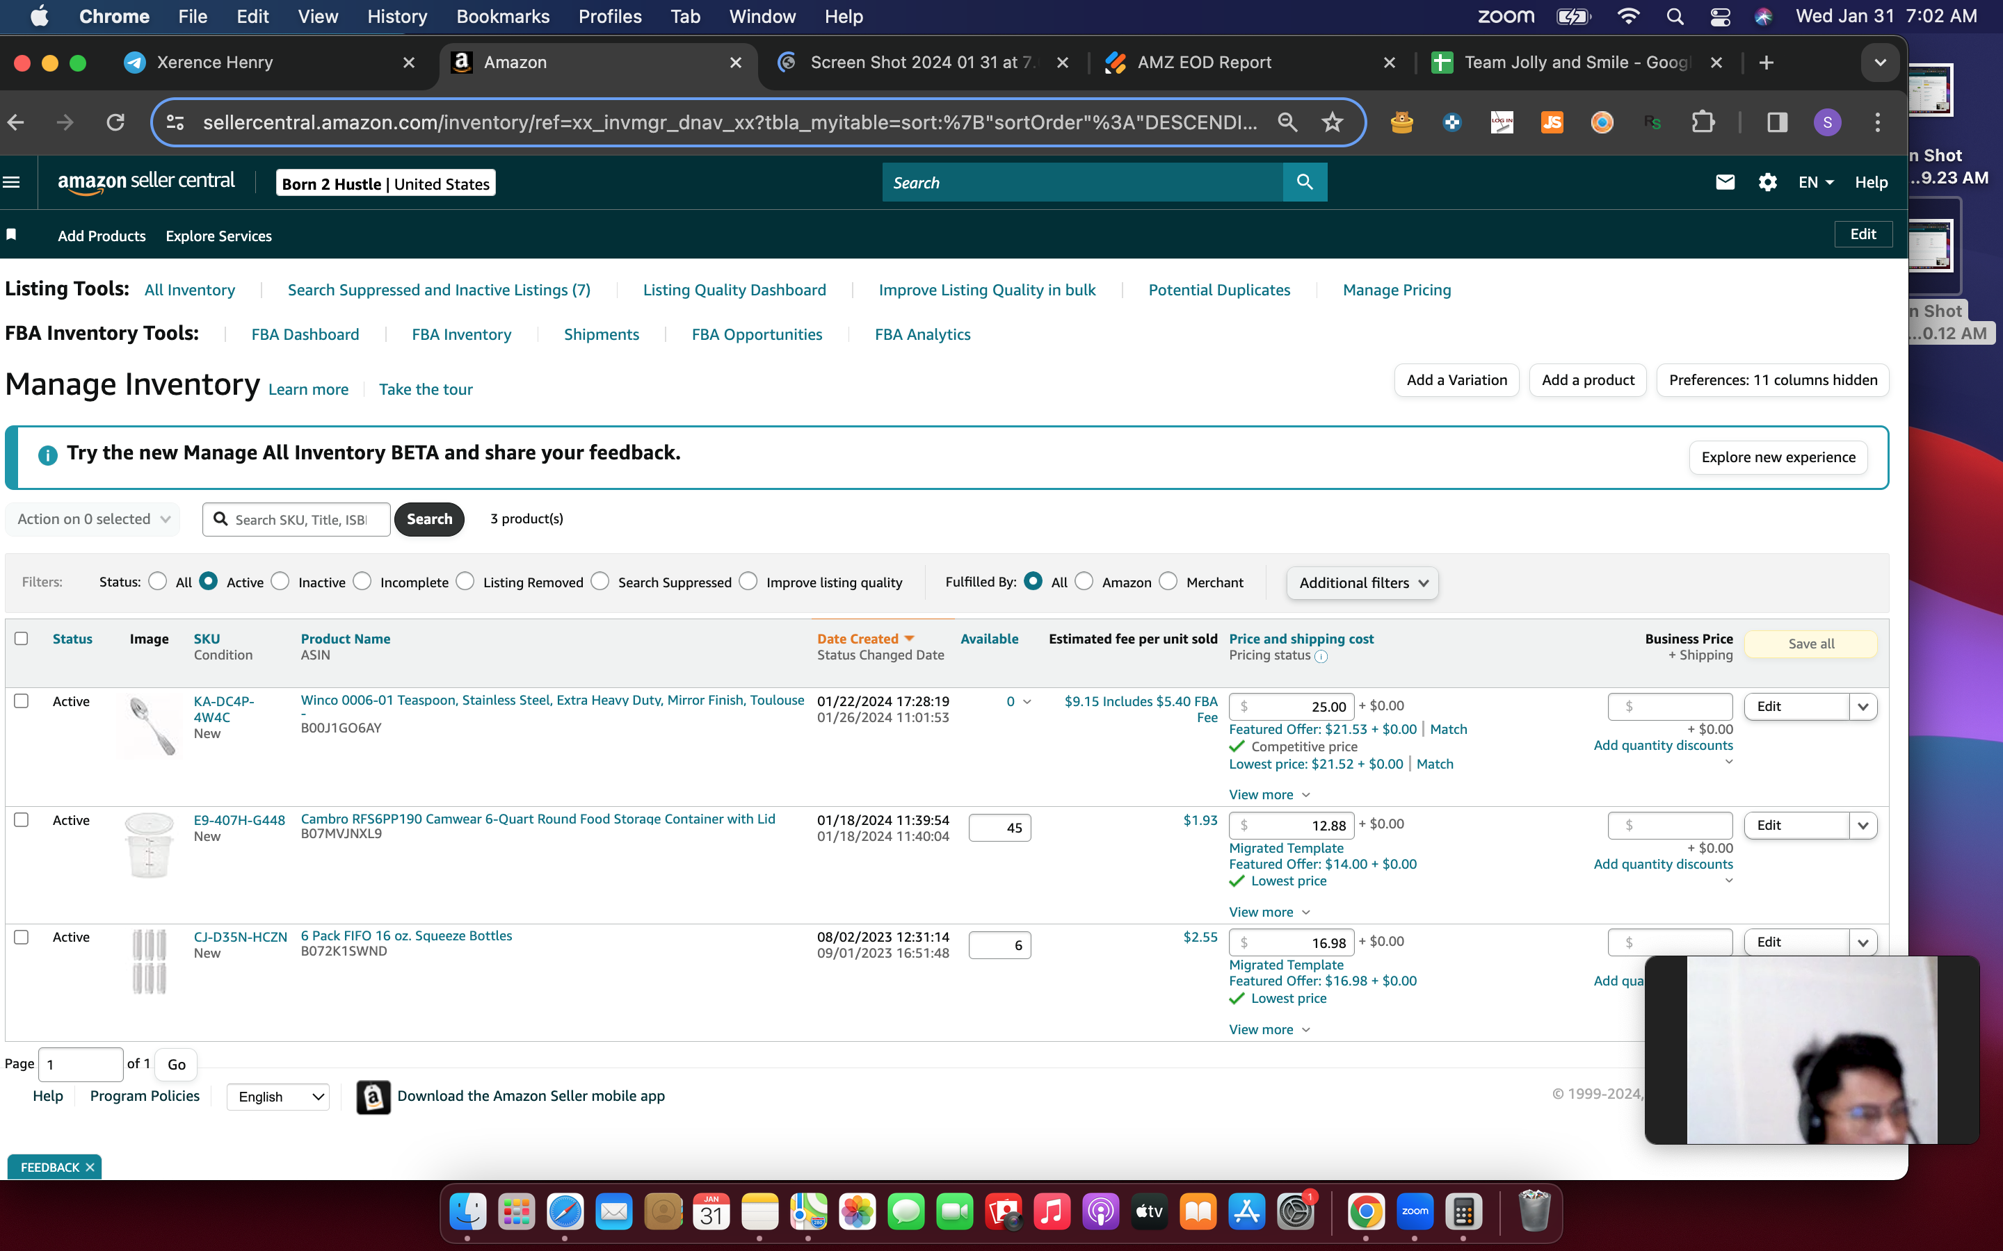Open the Chrome profile avatar S

1827,122
